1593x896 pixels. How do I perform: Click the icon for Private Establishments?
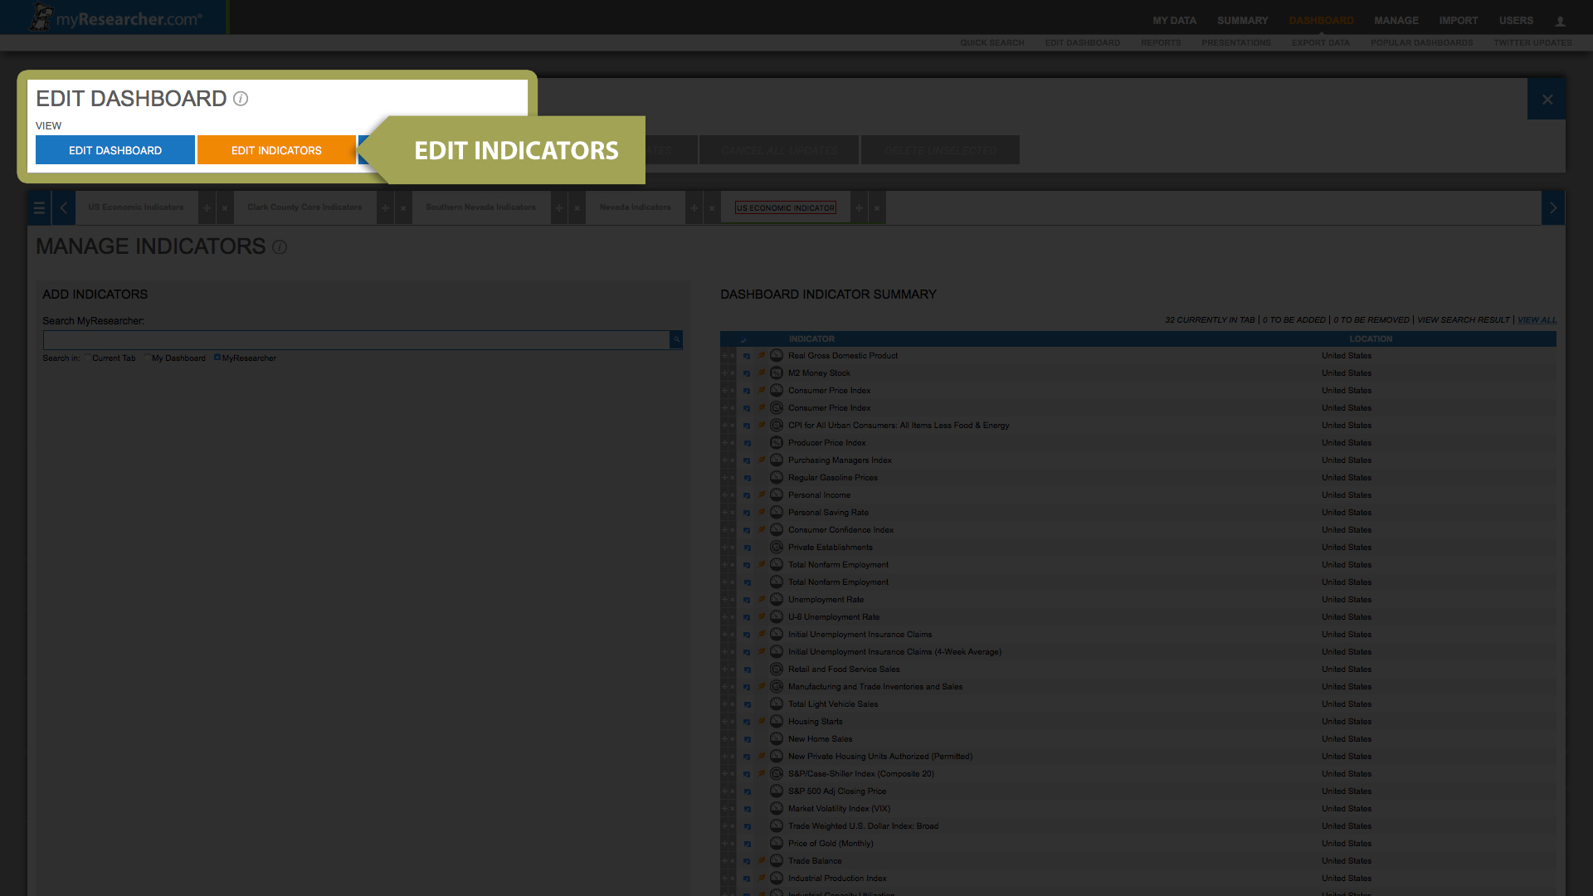click(777, 547)
